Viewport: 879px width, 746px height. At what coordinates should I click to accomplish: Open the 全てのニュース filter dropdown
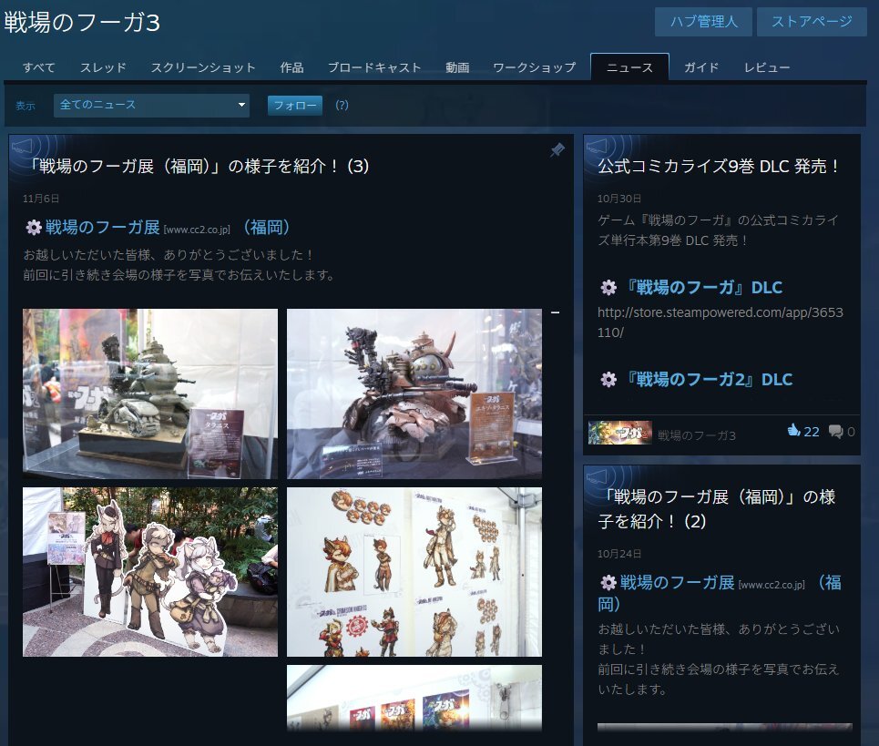(151, 106)
